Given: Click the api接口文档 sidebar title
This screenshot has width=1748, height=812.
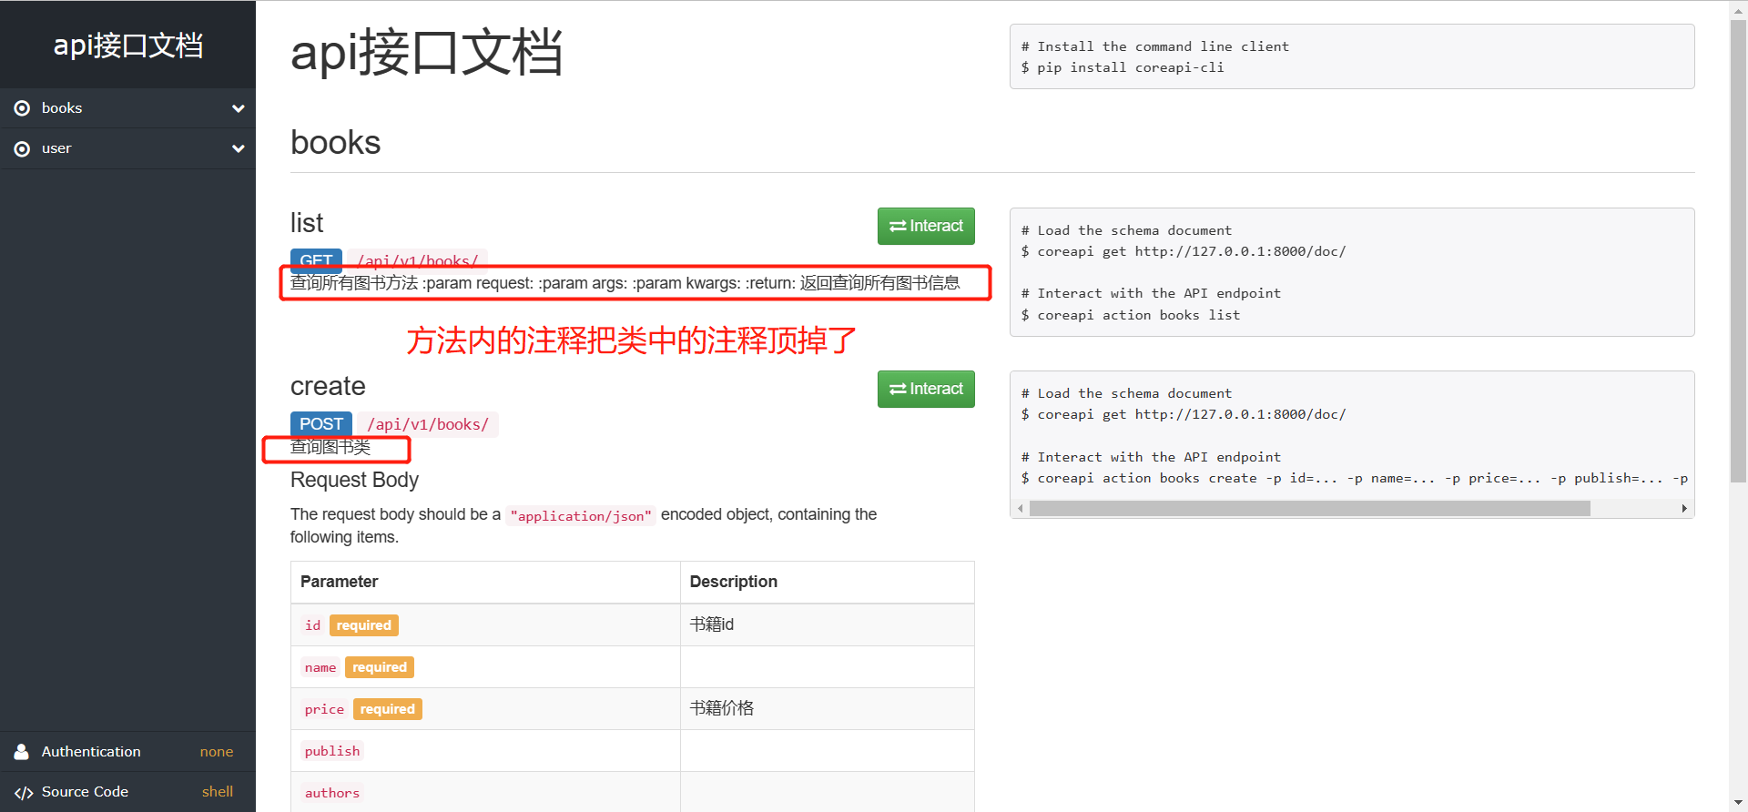Looking at the screenshot, I should point(128,45).
